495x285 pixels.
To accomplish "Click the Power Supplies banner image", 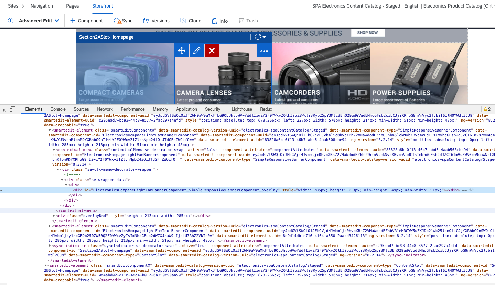I will (x=419, y=73).
